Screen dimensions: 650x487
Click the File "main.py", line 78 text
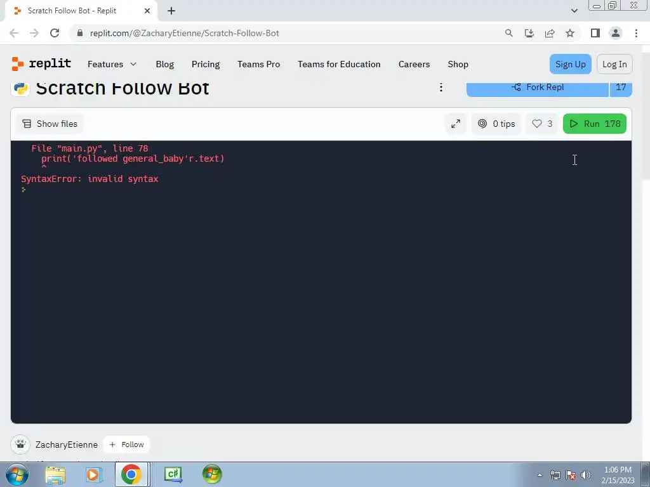coord(90,148)
